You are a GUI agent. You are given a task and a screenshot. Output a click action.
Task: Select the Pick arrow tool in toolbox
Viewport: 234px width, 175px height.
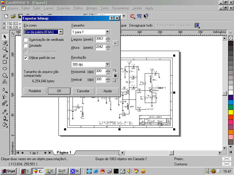point(5,36)
